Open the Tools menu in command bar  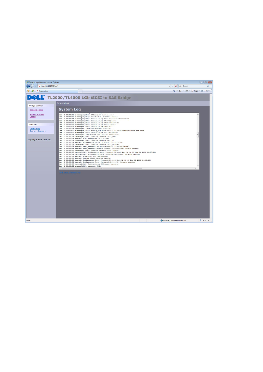[205, 91]
